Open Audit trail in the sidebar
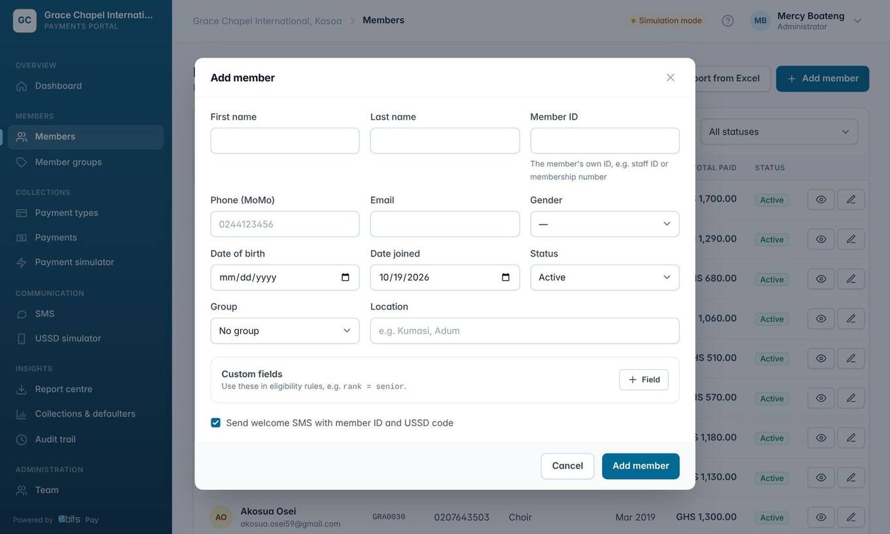Viewport: 890px width, 534px height. 86,439
